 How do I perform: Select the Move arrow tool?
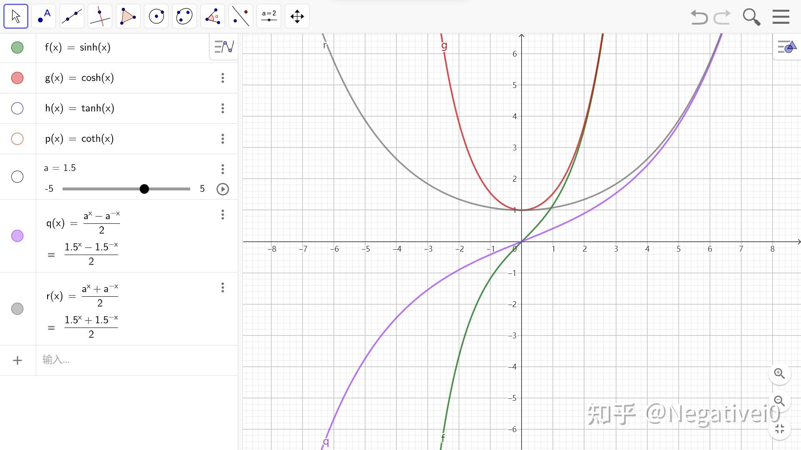coord(16,17)
